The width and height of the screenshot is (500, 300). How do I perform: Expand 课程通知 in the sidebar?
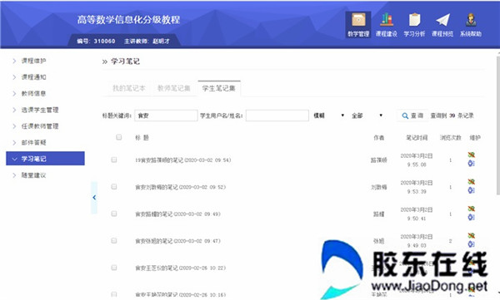coord(33,77)
